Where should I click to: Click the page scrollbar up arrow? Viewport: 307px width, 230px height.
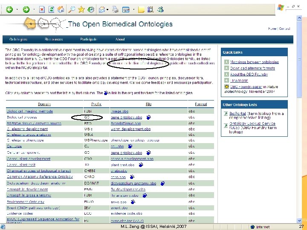(299, 18)
